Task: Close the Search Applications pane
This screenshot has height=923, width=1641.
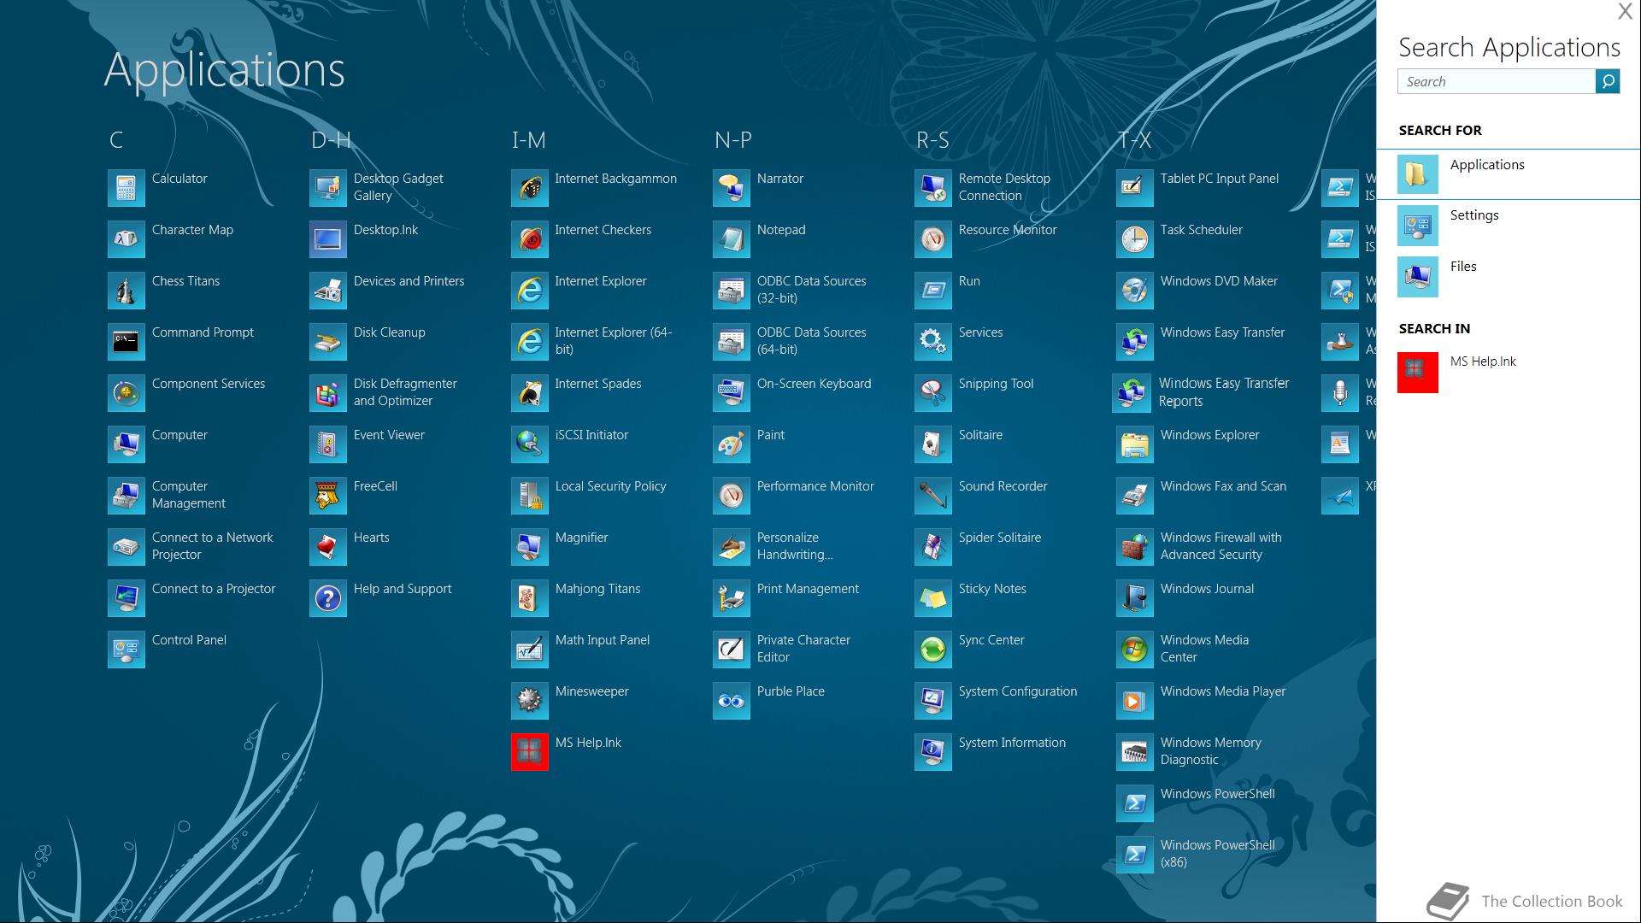Action: tap(1625, 11)
